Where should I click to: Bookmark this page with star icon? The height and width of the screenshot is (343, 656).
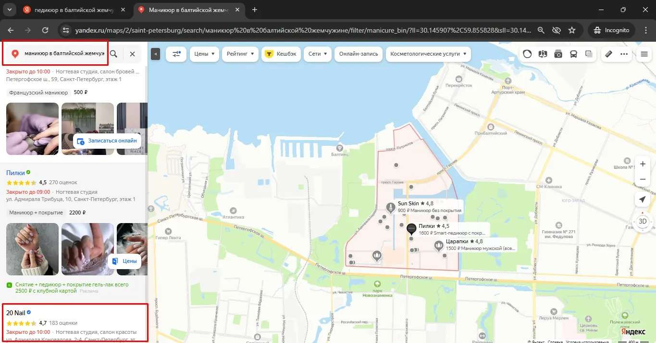(x=572, y=30)
